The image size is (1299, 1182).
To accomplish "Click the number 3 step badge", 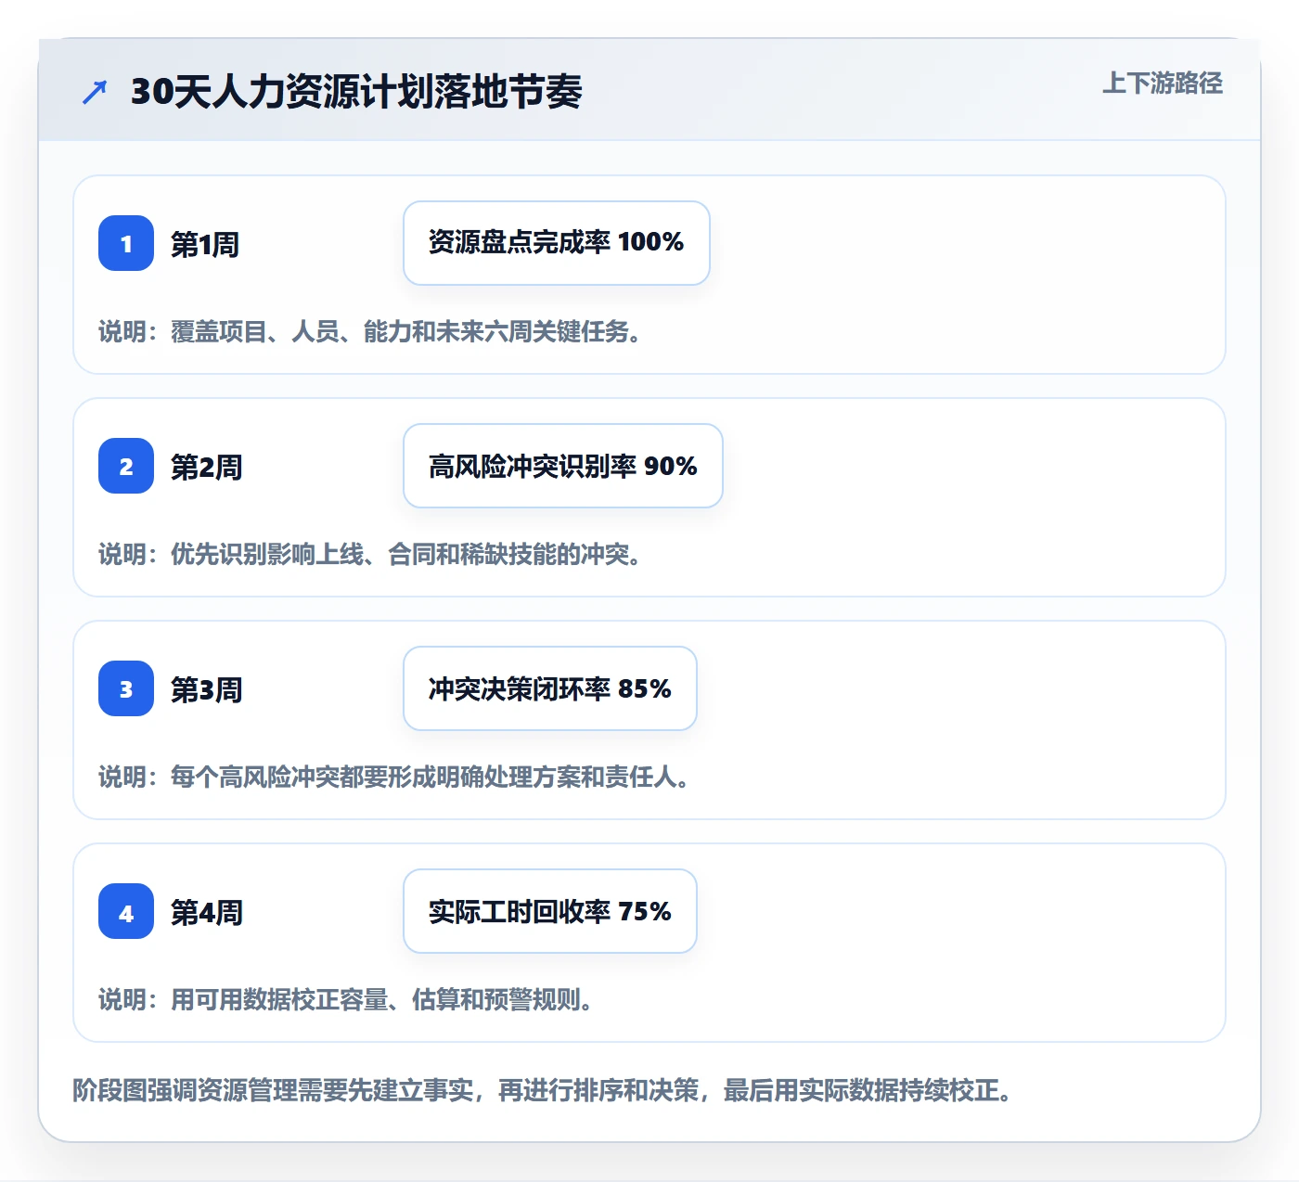I will [126, 688].
